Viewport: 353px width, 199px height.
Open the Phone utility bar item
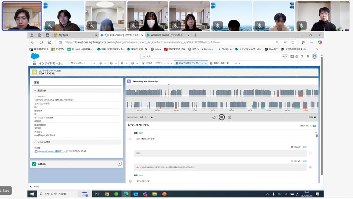(x=35, y=187)
